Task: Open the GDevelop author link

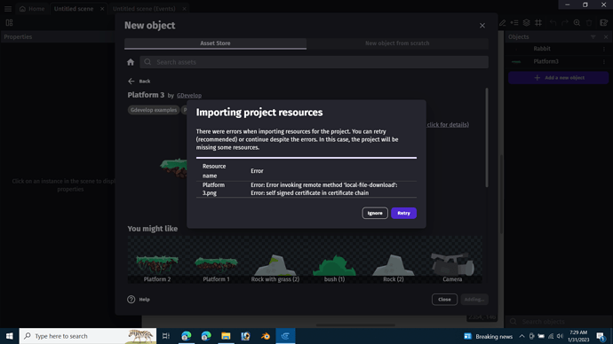Action: tap(189, 96)
